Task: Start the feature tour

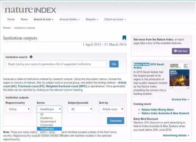Action: tap(181, 51)
